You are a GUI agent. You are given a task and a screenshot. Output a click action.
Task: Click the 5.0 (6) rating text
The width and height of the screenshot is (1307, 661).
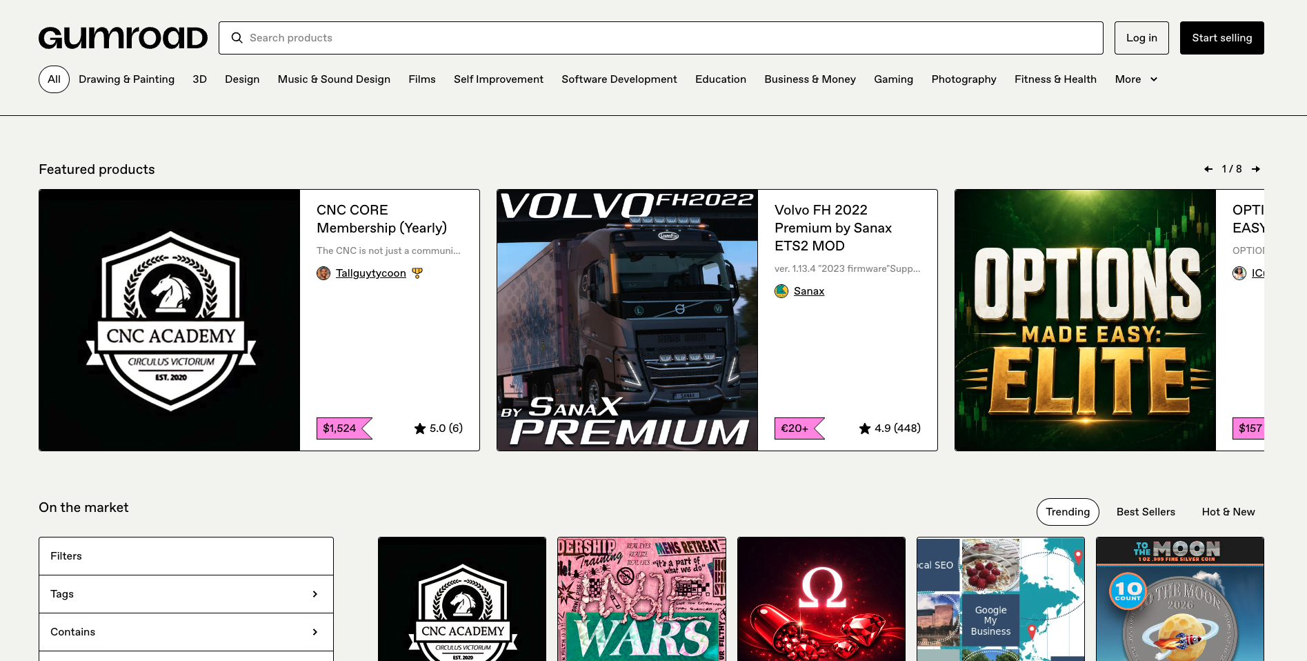(446, 428)
